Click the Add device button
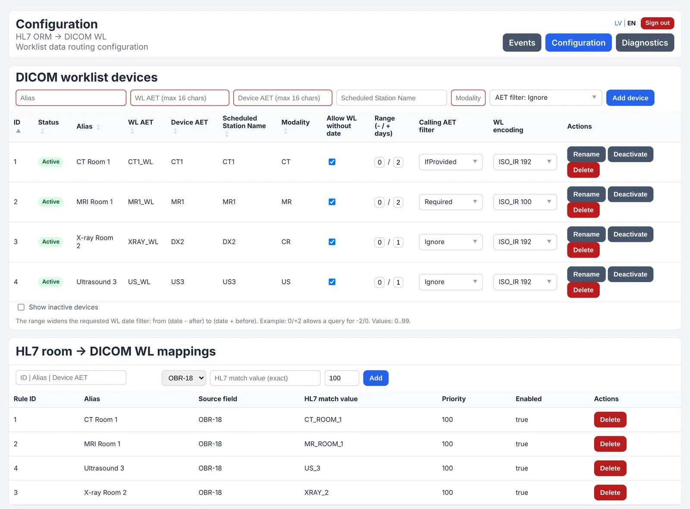 tap(630, 98)
